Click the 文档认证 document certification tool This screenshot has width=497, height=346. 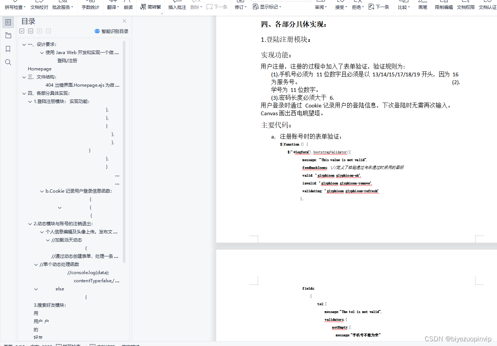(487, 7)
